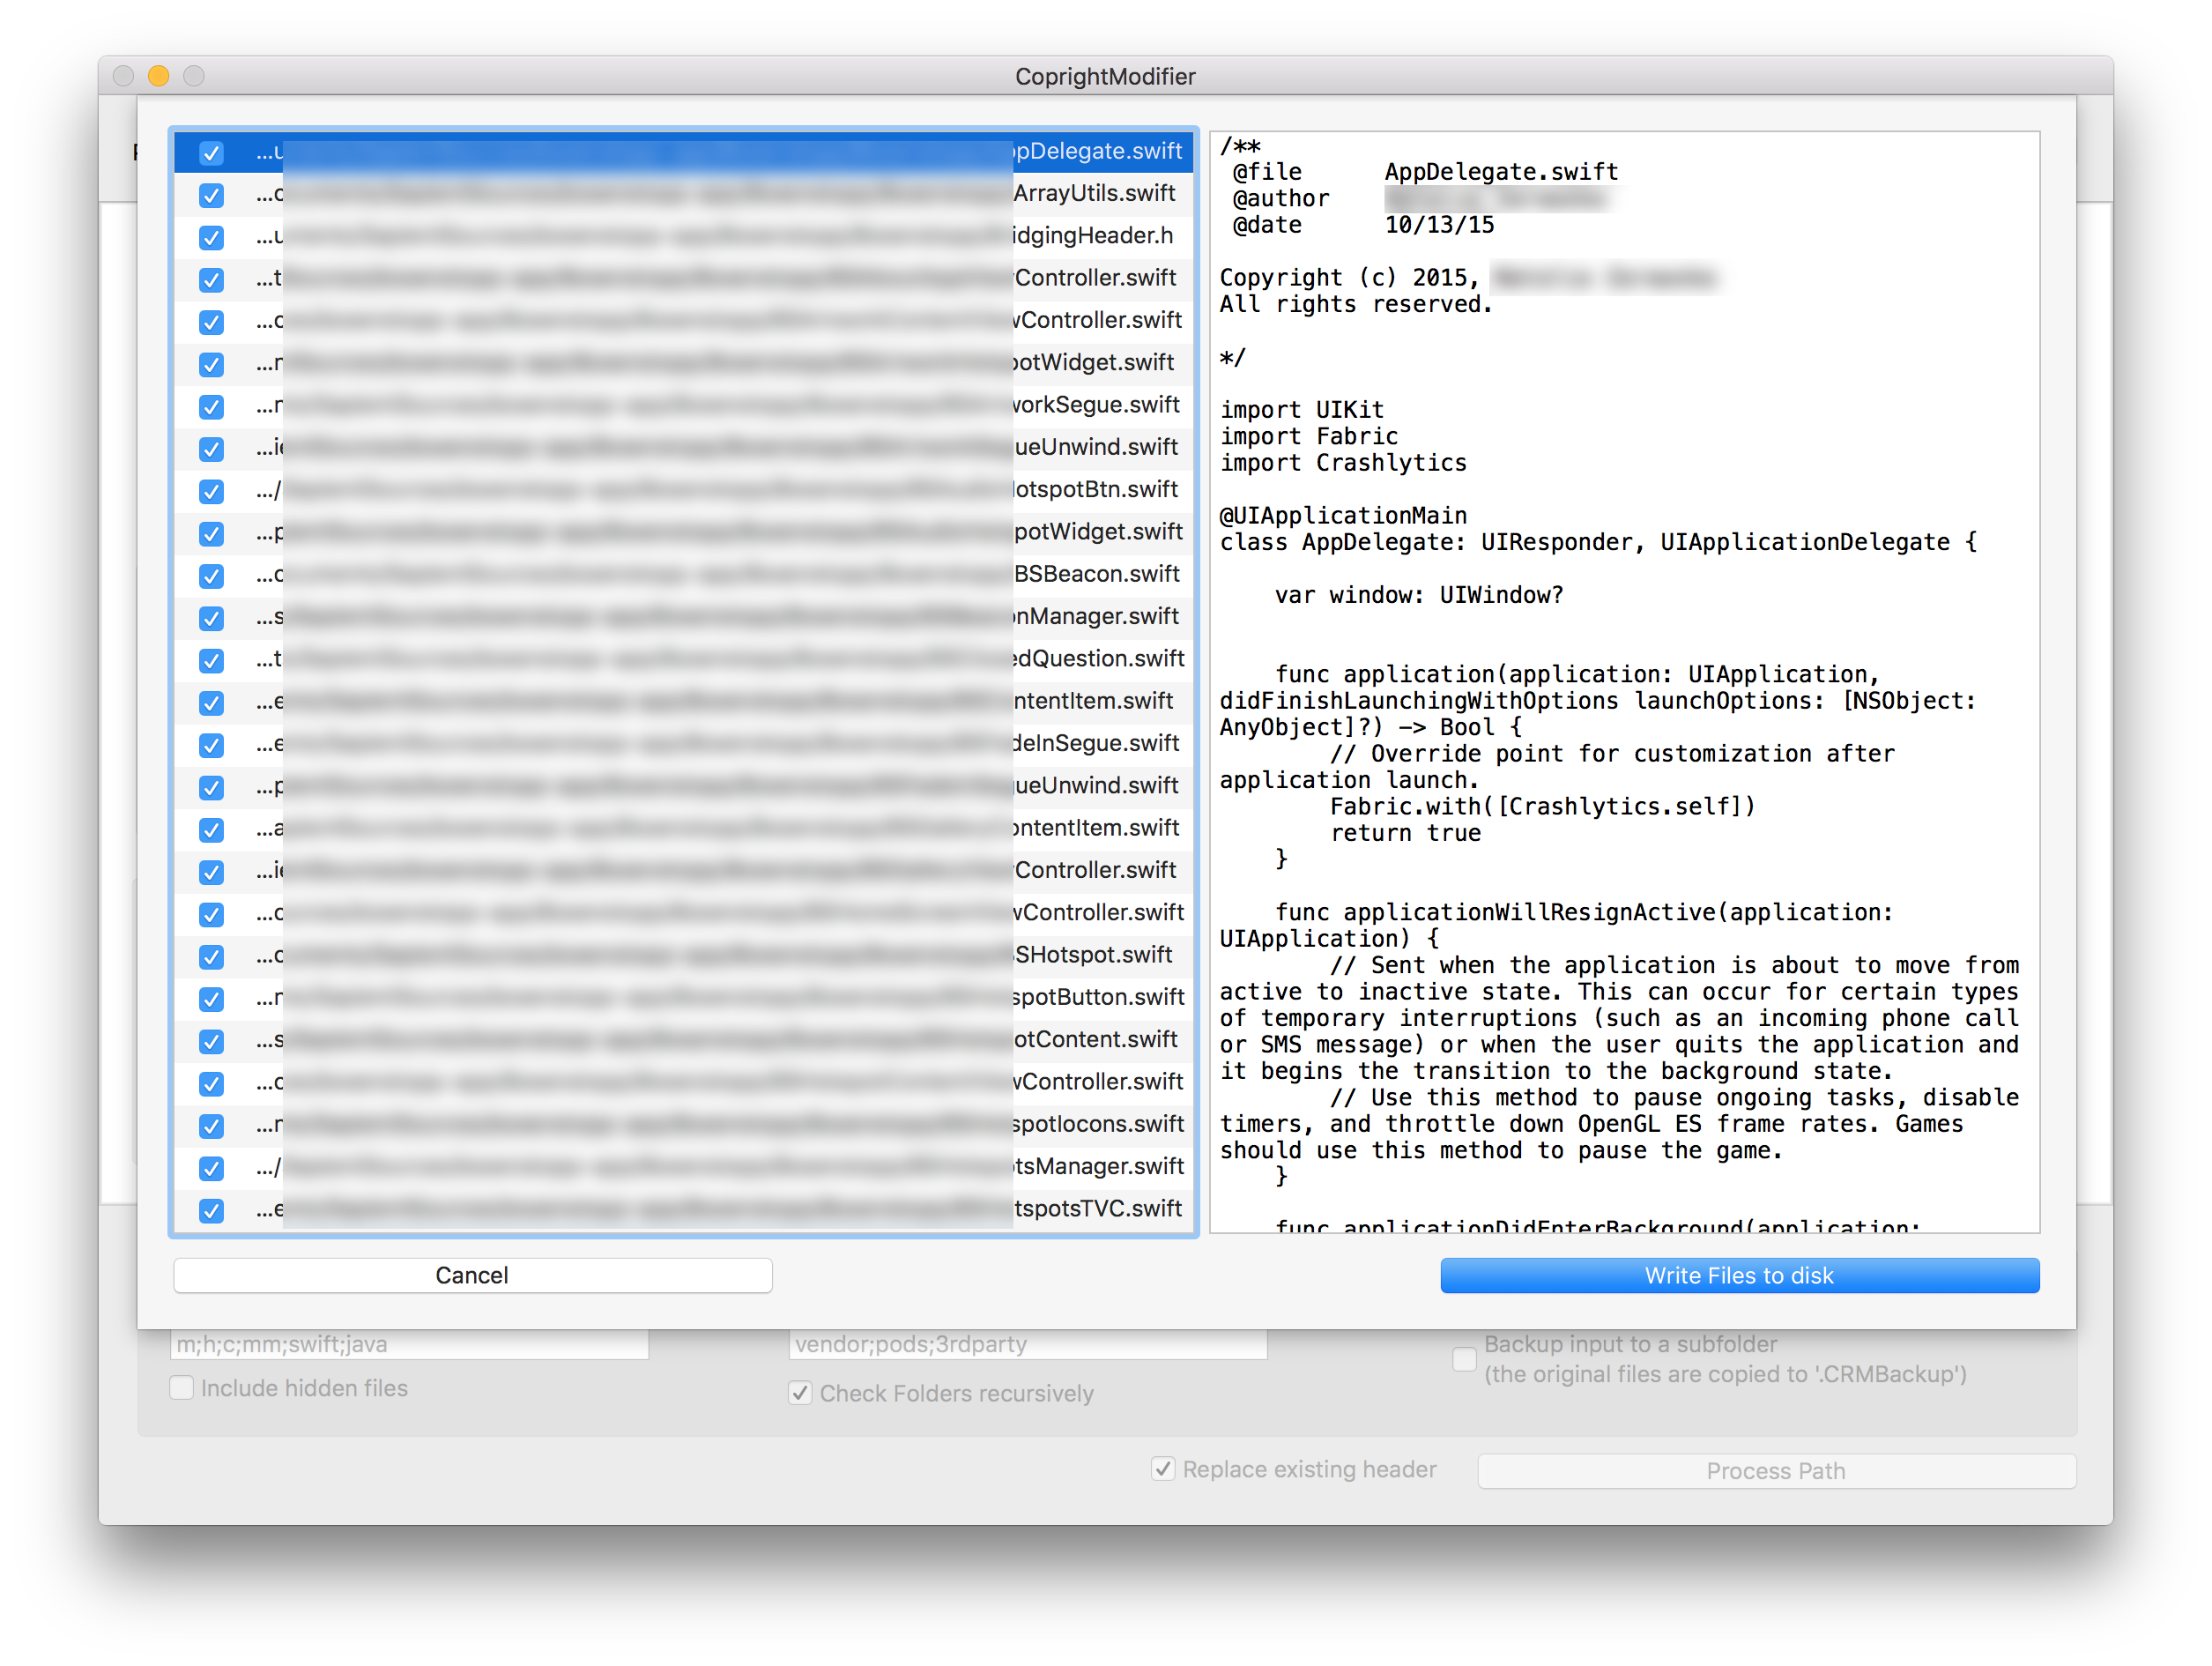Toggle checkbox for HotspotBtn.swift row

[x=211, y=491]
